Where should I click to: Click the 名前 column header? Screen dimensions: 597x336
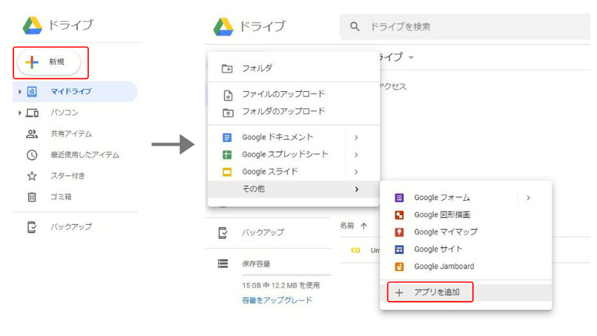click(347, 226)
